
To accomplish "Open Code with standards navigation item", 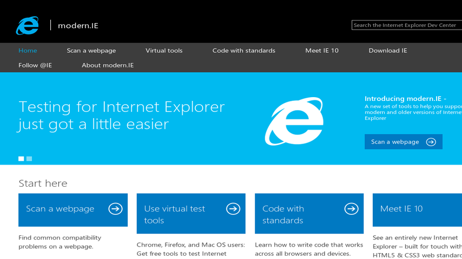I will pyautogui.click(x=244, y=51).
